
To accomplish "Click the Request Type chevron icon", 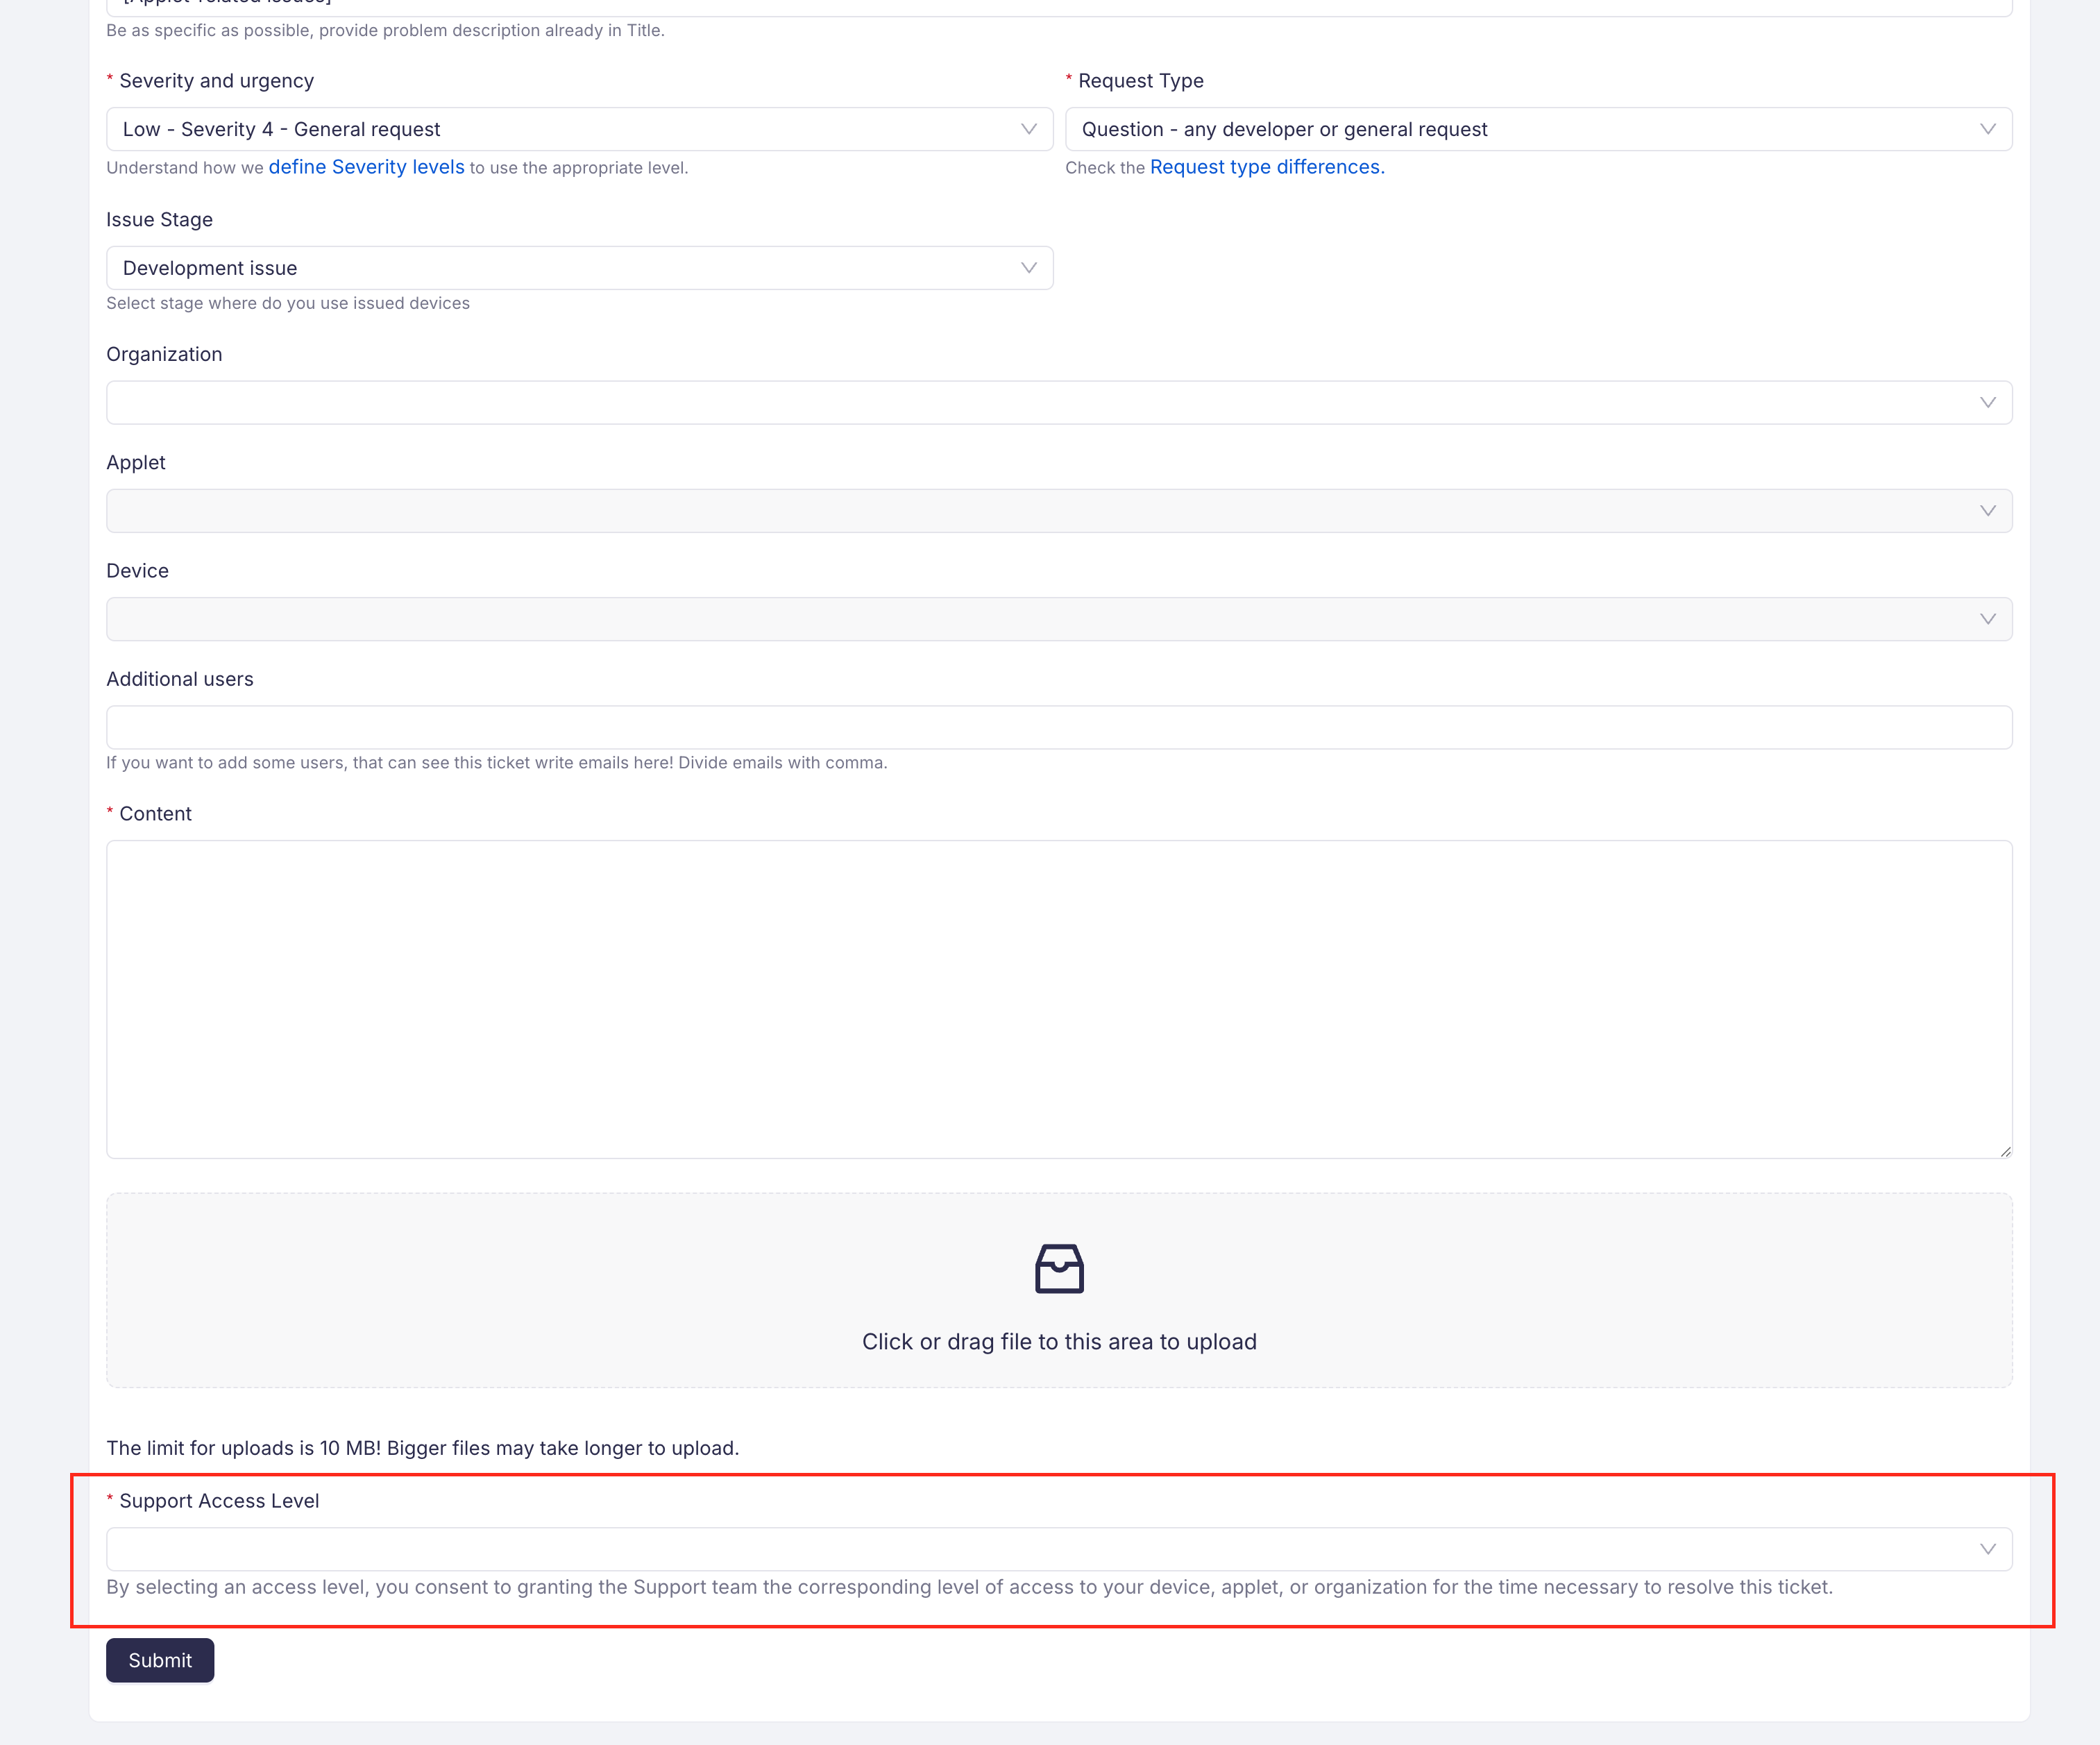I will [1986, 129].
